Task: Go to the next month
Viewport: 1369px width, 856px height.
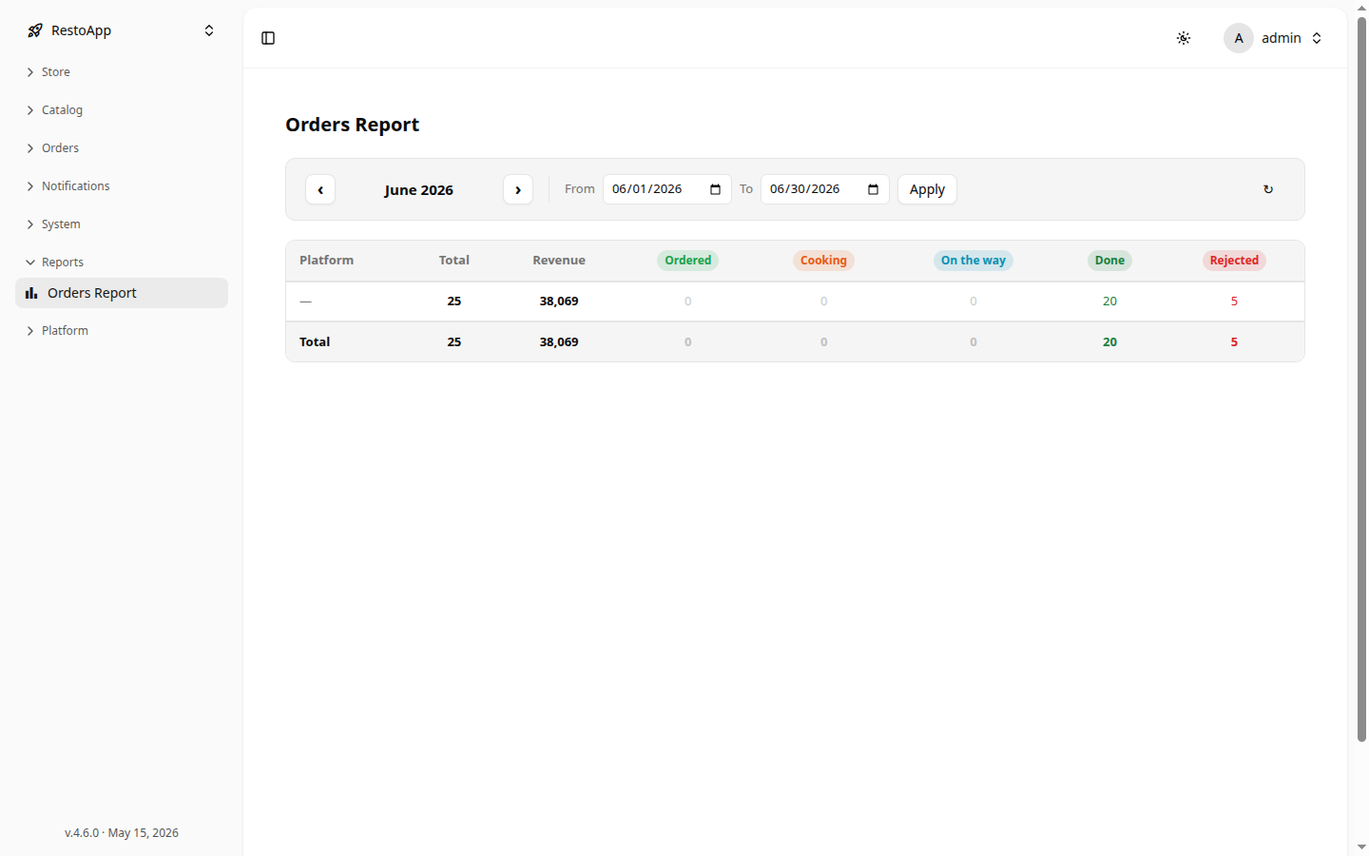Action: pyautogui.click(x=518, y=189)
